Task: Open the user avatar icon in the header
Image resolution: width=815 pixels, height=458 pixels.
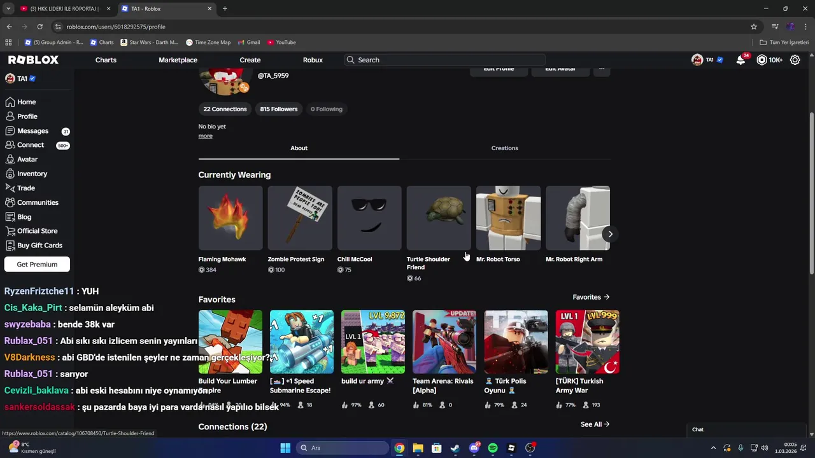Action: click(697, 60)
